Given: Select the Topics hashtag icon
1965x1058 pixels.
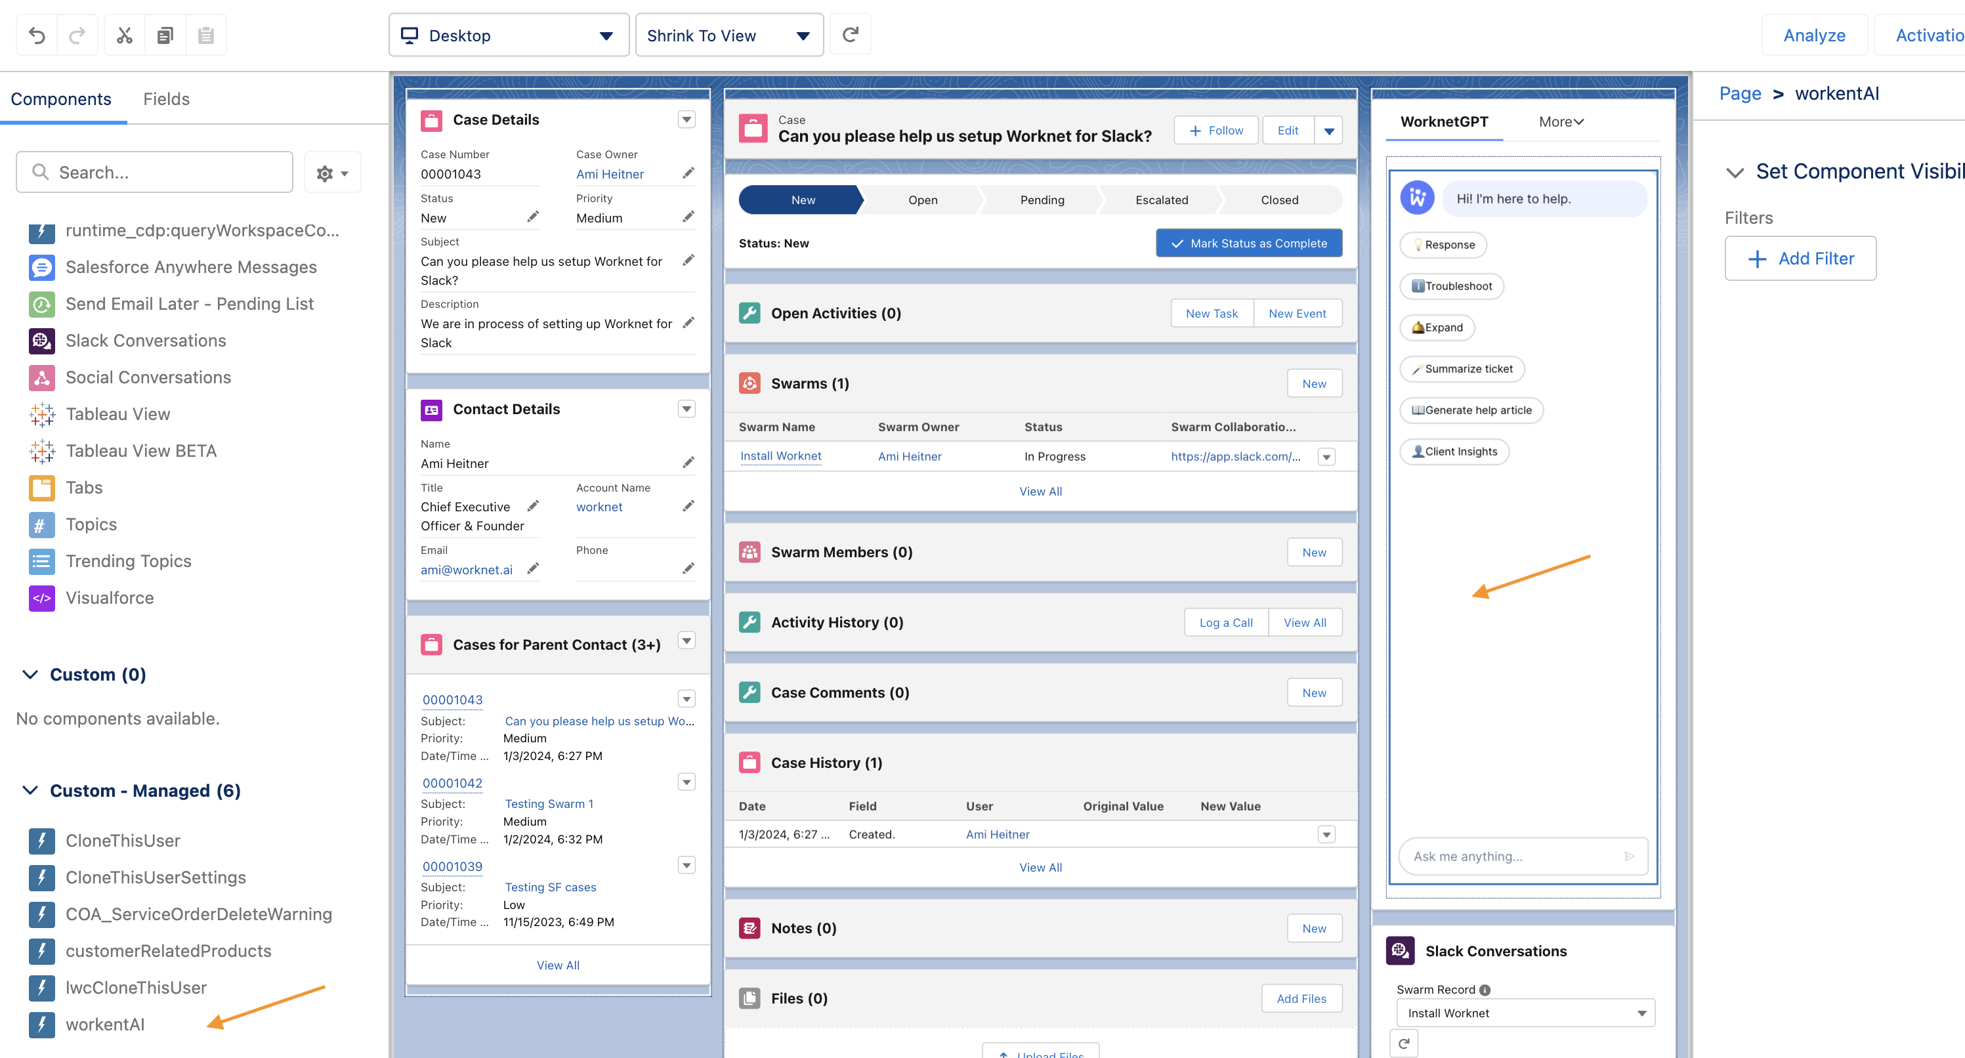Looking at the screenshot, I should [x=41, y=525].
